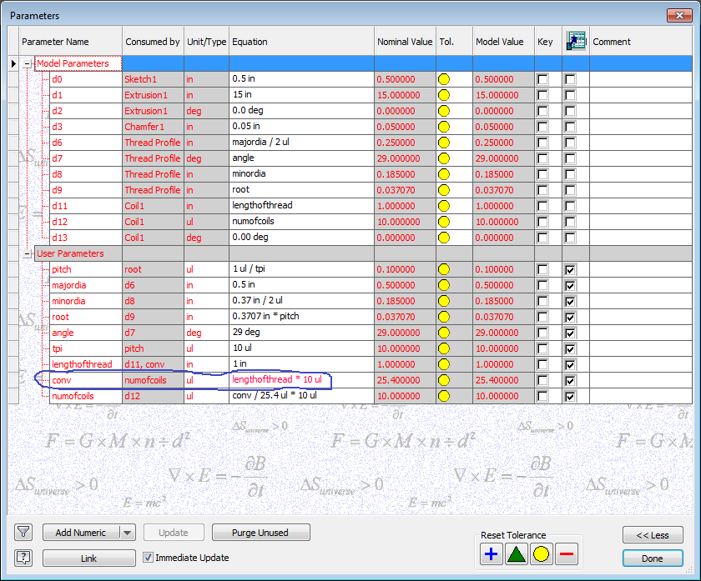Collapse the User Parameters group
The image size is (701, 581).
point(27,253)
